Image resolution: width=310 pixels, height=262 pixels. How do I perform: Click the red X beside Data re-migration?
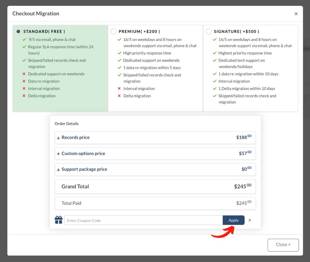click(24, 81)
